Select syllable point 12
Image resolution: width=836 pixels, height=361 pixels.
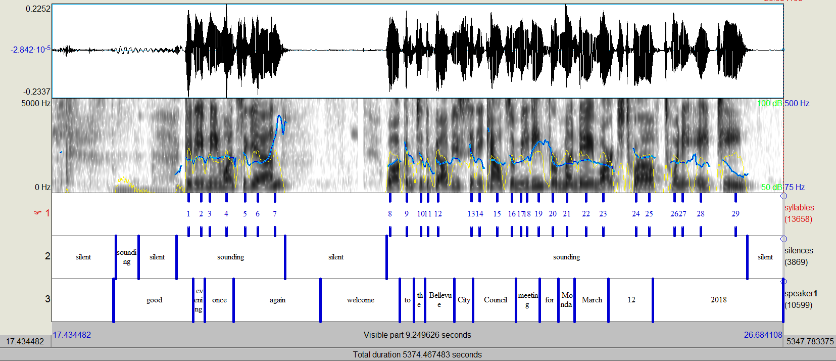438,214
